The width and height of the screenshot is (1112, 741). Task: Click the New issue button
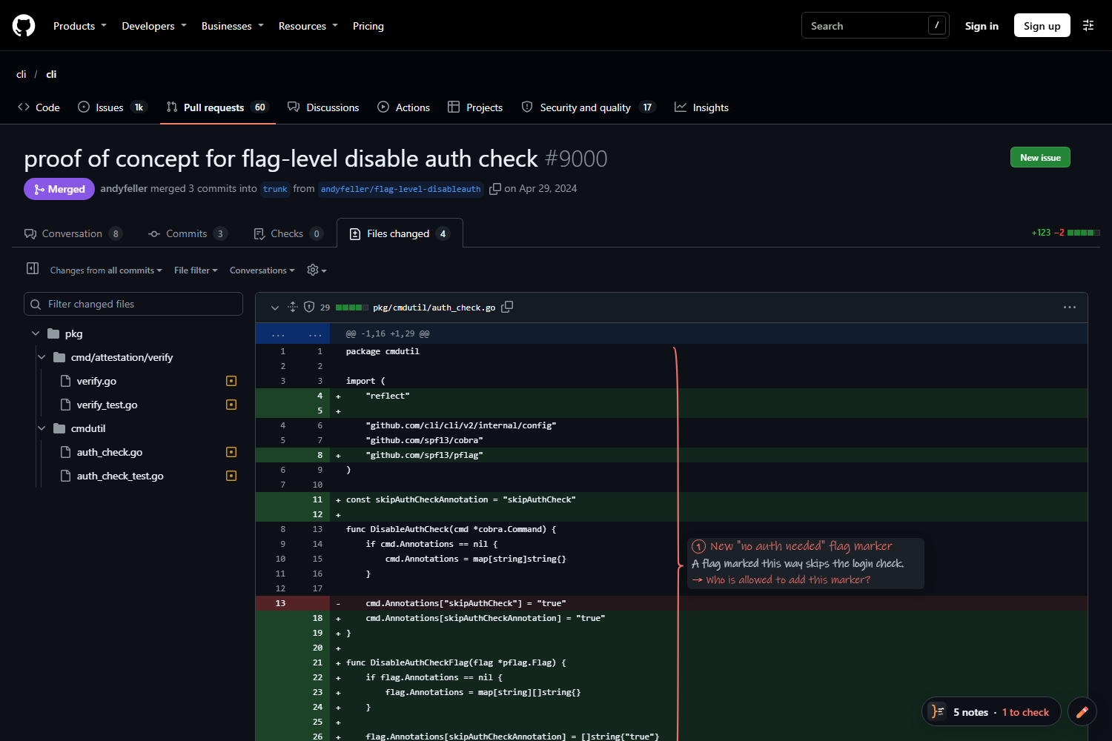tap(1040, 157)
